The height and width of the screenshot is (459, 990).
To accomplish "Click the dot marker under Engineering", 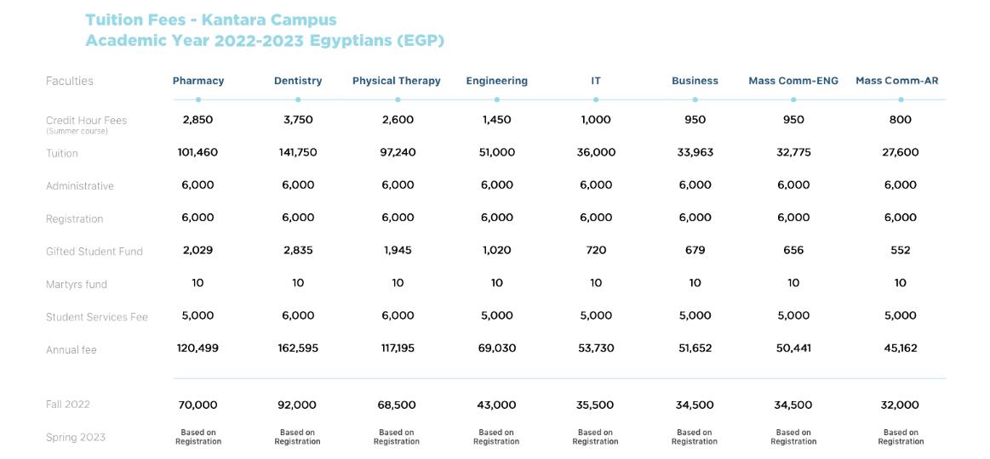I will [x=497, y=99].
